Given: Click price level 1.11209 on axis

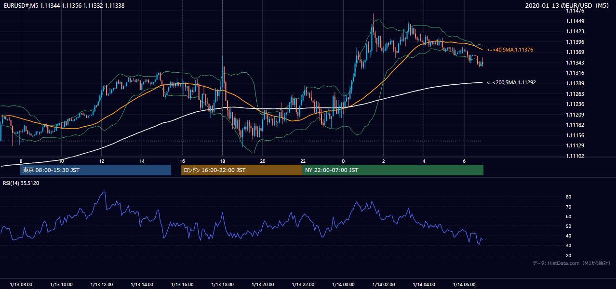Looking at the screenshot, I should 575,115.
